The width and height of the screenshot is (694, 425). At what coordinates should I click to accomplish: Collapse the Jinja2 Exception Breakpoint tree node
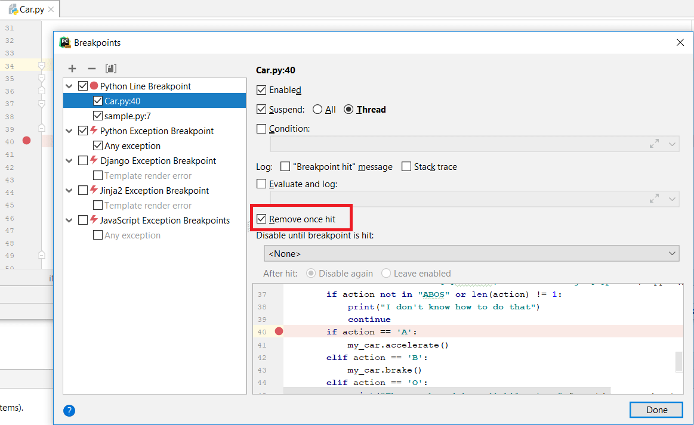(69, 191)
